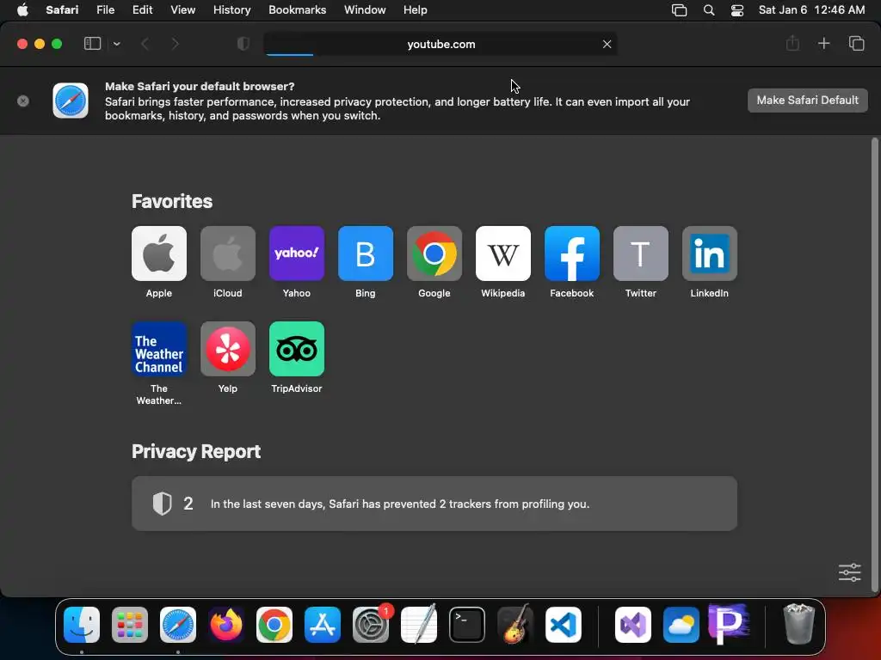Click the screen mirroring menu bar icon

680,10
